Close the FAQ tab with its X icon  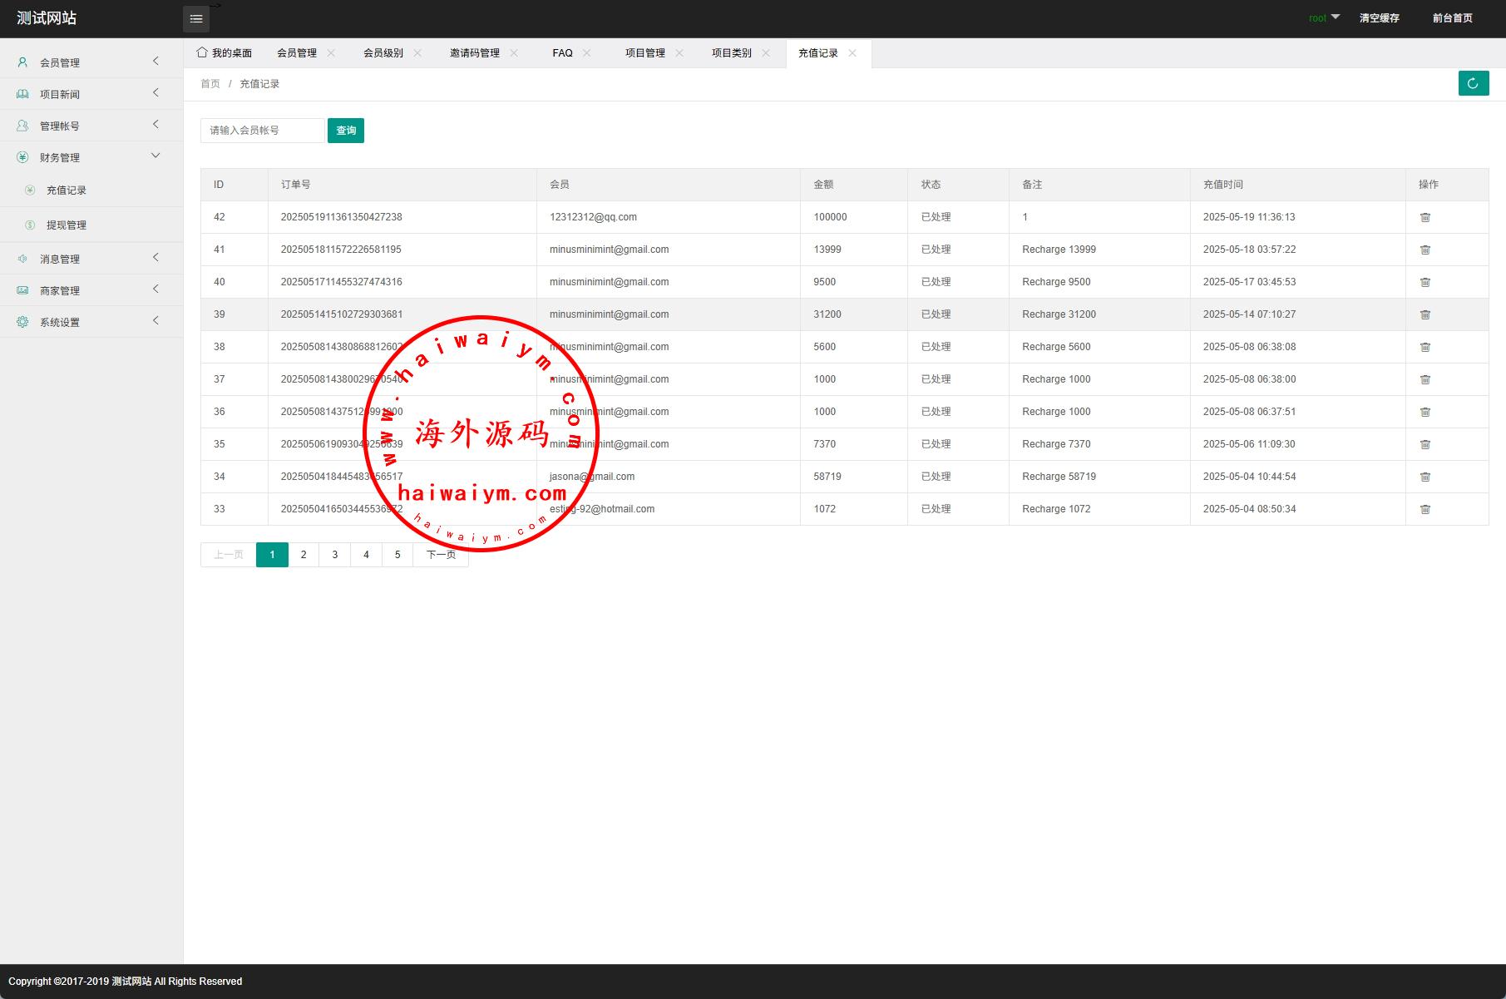[587, 53]
